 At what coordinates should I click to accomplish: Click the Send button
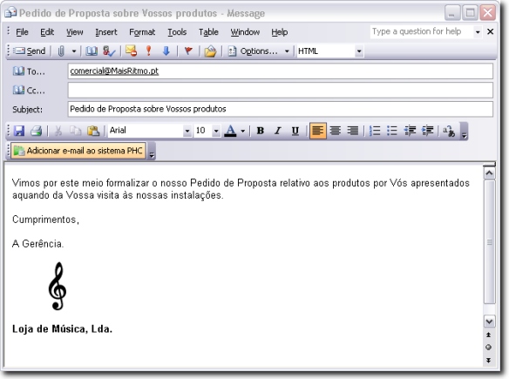point(30,51)
